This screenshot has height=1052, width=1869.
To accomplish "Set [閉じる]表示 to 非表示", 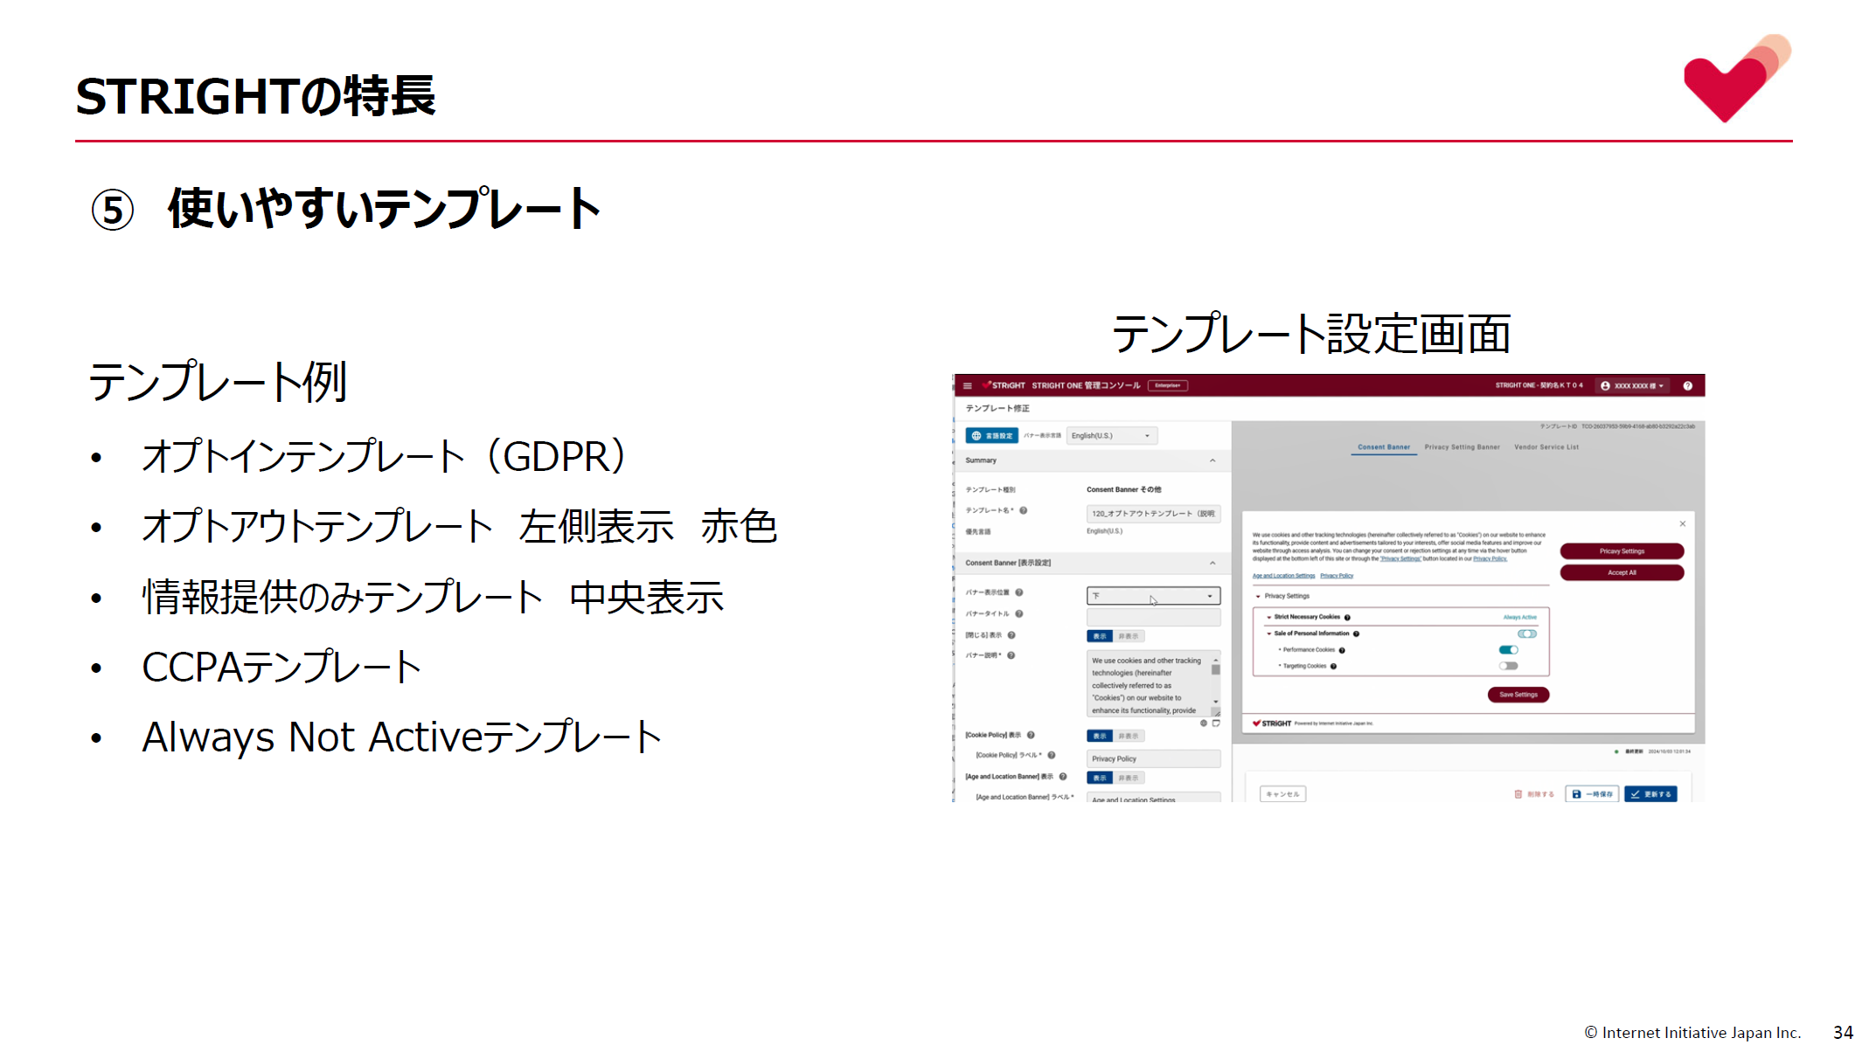I will point(1130,636).
